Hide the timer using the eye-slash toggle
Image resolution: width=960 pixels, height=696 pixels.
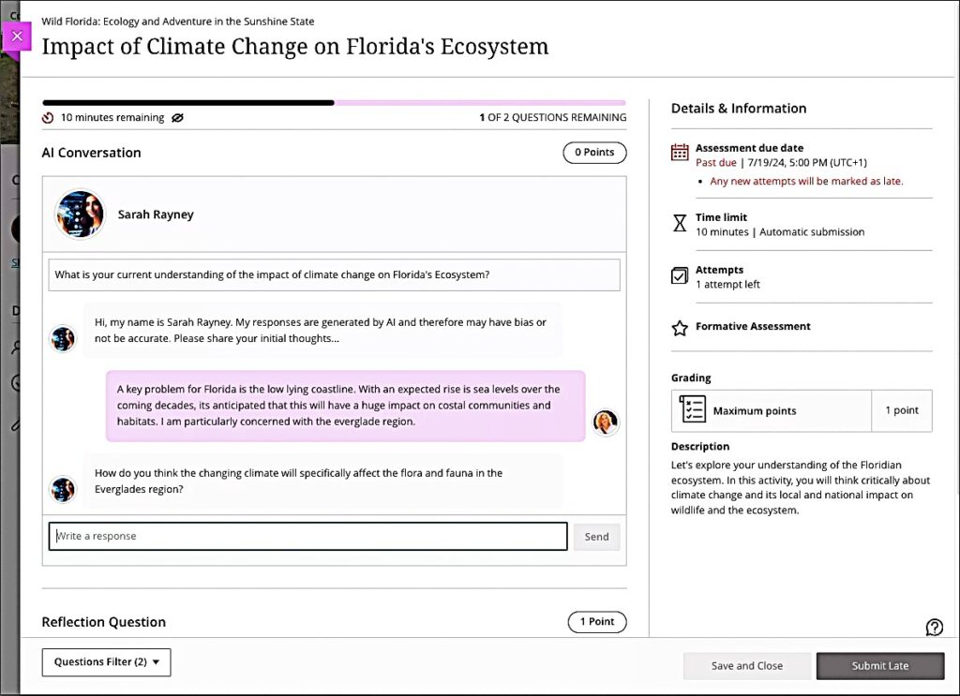pos(177,118)
